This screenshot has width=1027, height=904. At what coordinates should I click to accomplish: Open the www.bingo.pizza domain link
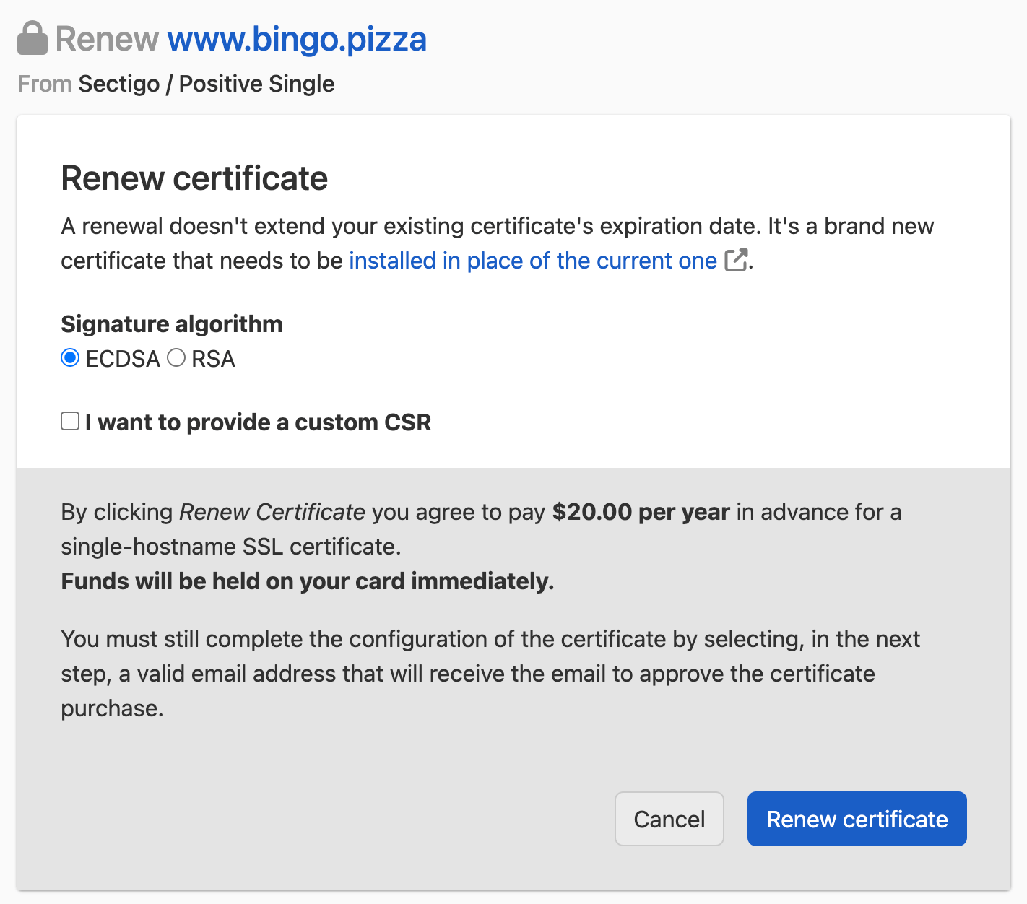(x=297, y=40)
